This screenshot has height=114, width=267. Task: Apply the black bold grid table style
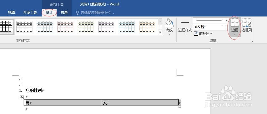[x=6, y=26]
